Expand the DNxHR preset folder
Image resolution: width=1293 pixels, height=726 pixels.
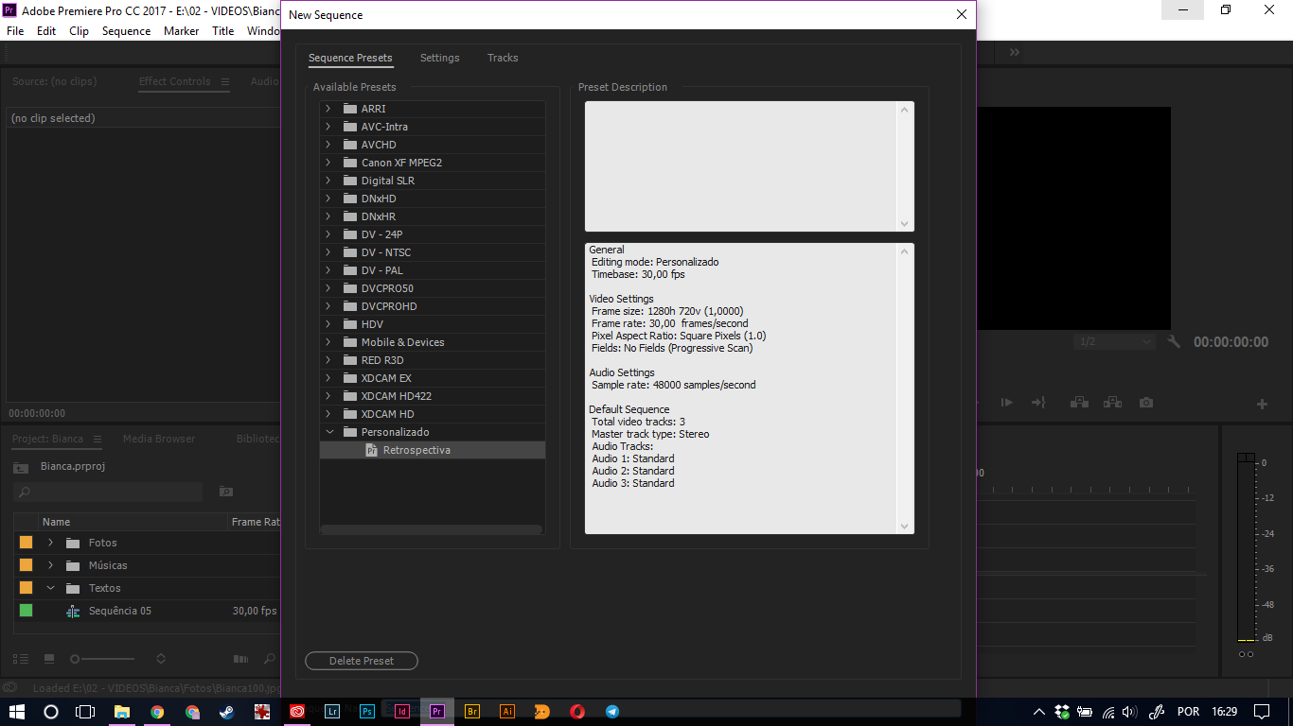328,216
